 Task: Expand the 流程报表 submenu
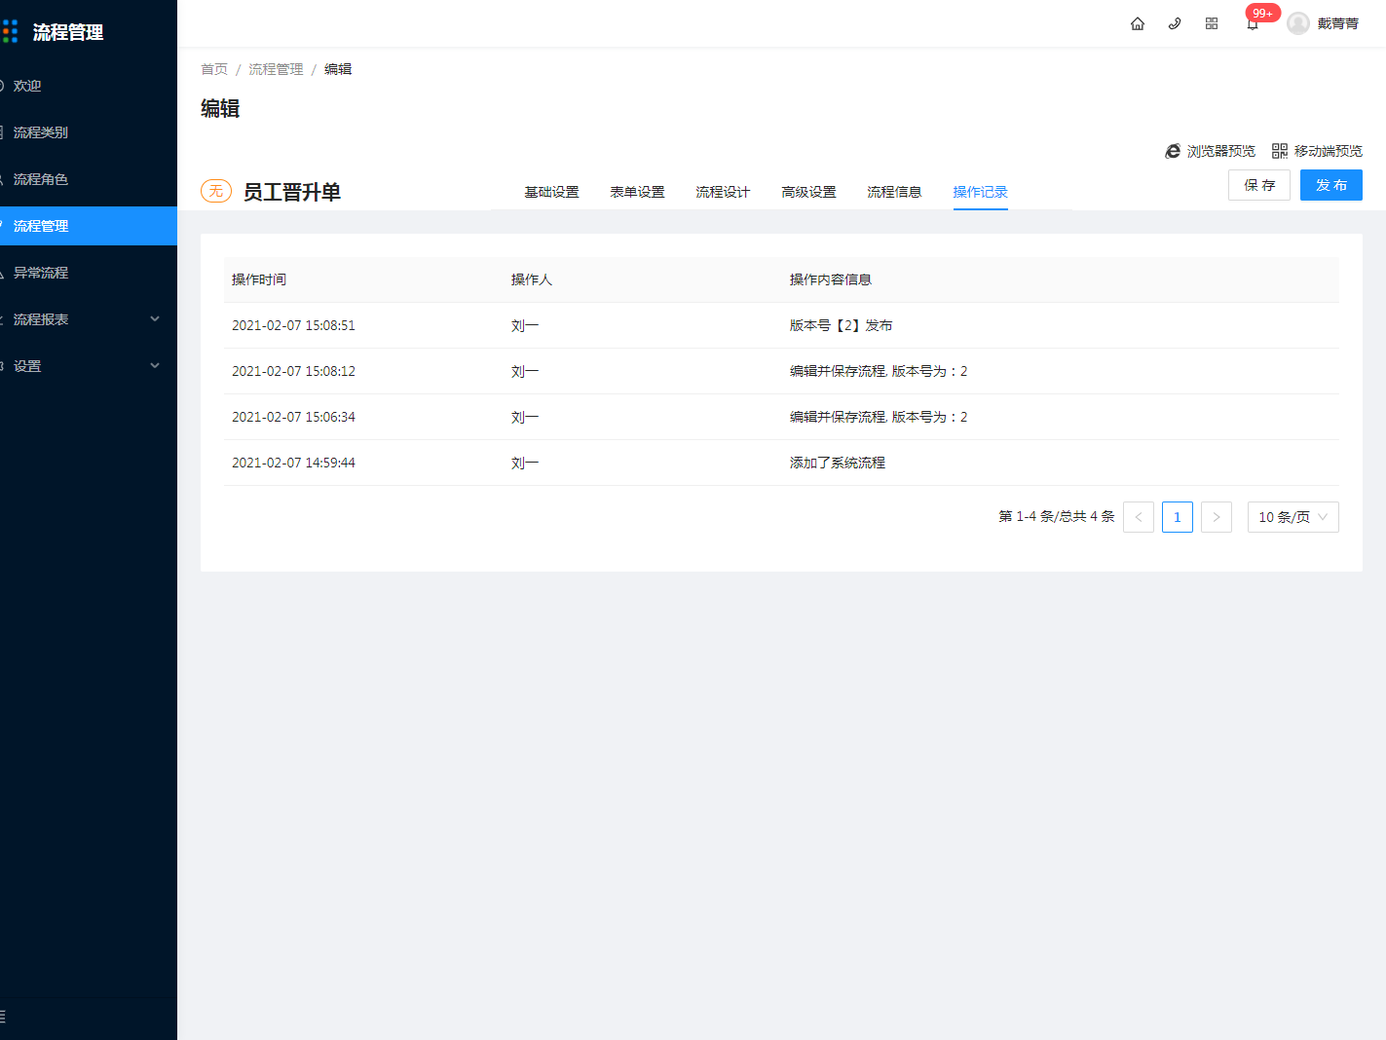(155, 319)
